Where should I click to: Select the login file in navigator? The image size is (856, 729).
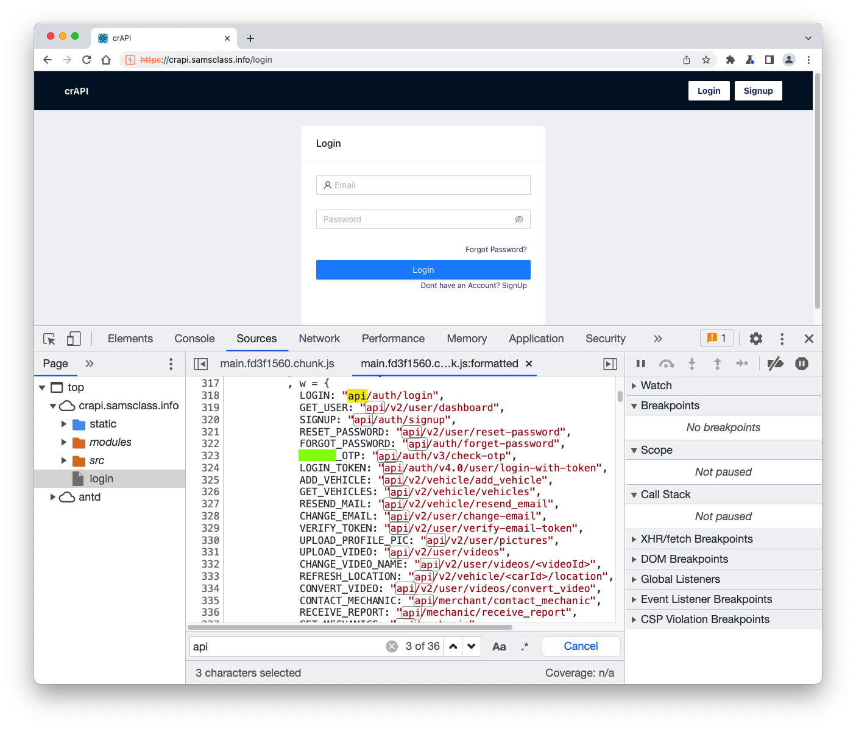point(110,479)
